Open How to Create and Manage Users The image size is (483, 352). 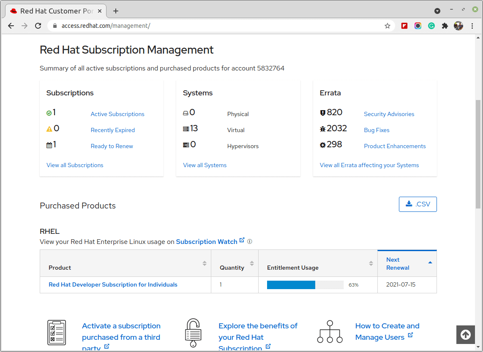387,331
